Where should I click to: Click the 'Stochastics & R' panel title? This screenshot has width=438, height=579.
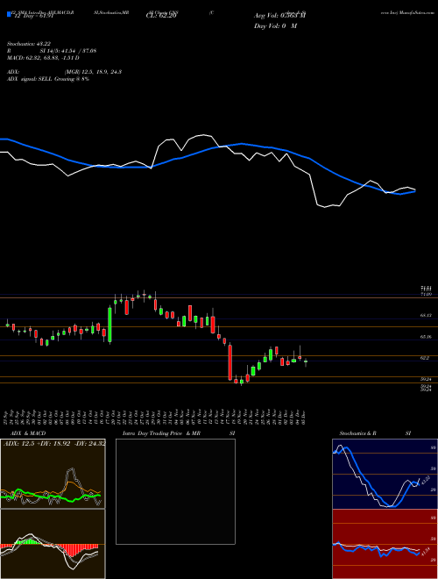pos(357,433)
